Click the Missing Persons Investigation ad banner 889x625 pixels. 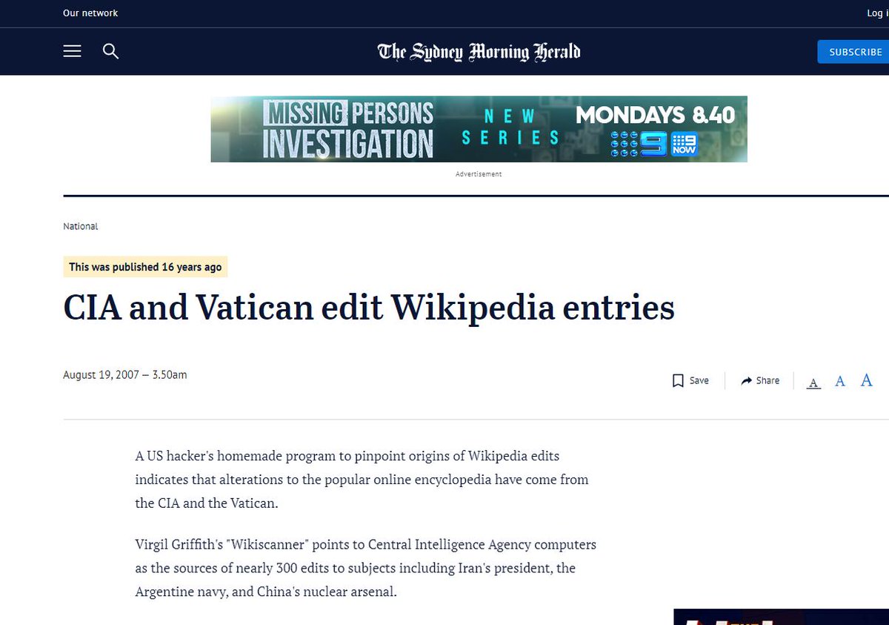(x=479, y=129)
